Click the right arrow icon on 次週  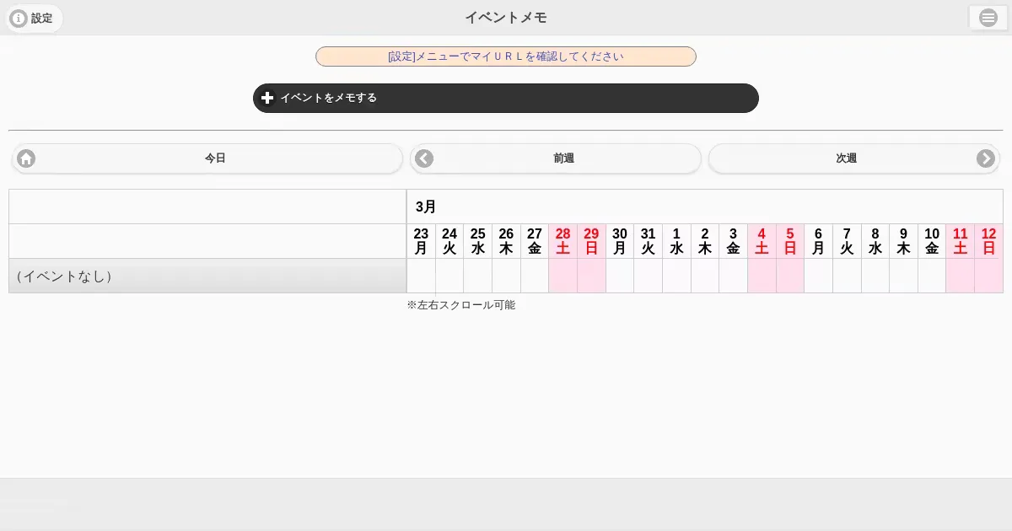[985, 158]
